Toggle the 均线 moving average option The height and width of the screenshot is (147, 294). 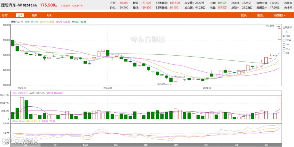[286, 36]
